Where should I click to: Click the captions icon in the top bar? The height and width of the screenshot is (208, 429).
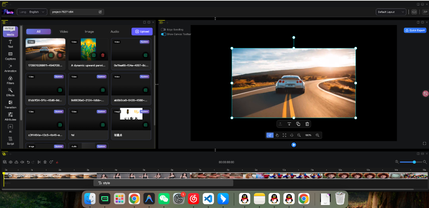(414, 12)
